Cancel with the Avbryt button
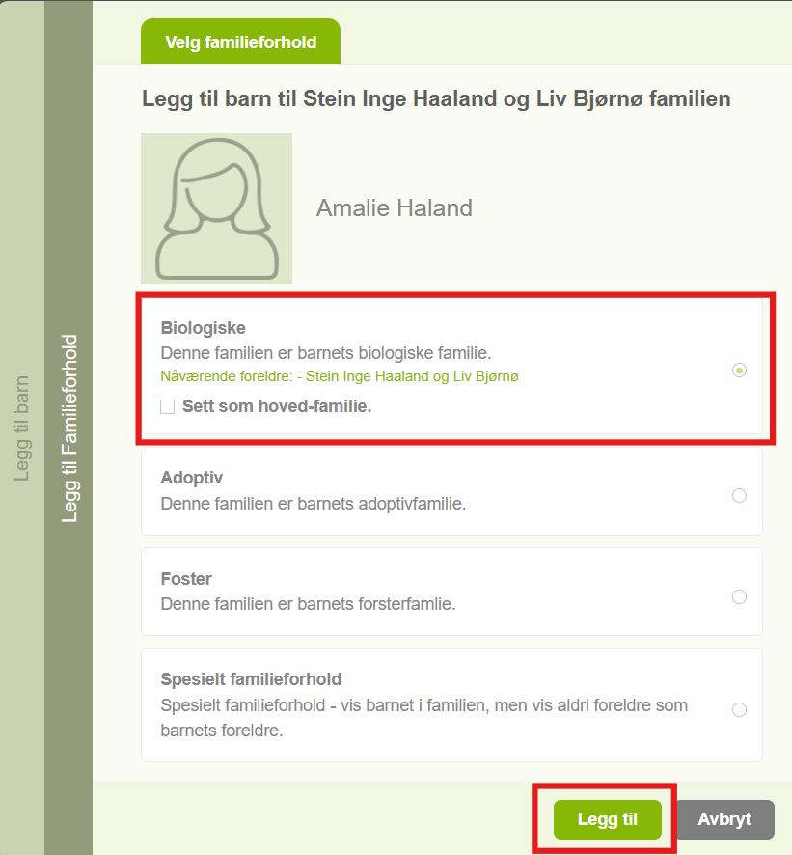 [724, 819]
